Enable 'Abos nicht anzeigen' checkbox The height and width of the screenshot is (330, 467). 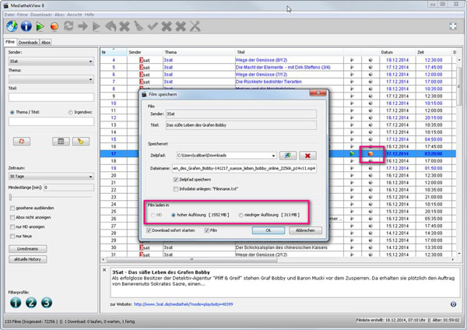pyautogui.click(x=12, y=217)
